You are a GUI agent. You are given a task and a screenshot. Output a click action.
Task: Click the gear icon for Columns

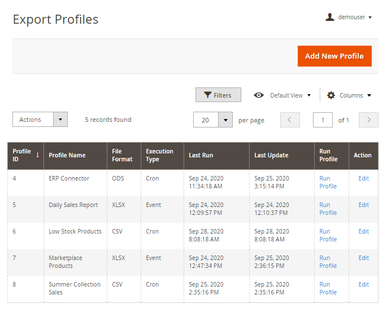(x=331, y=95)
